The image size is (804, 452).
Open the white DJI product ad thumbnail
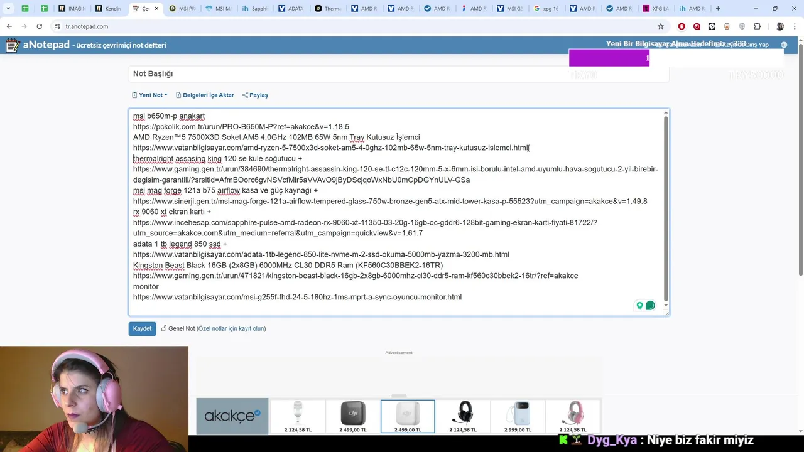[x=408, y=416]
